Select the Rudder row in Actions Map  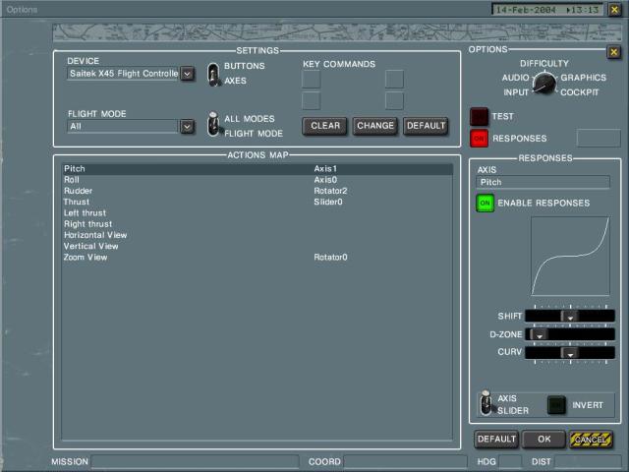(x=77, y=191)
